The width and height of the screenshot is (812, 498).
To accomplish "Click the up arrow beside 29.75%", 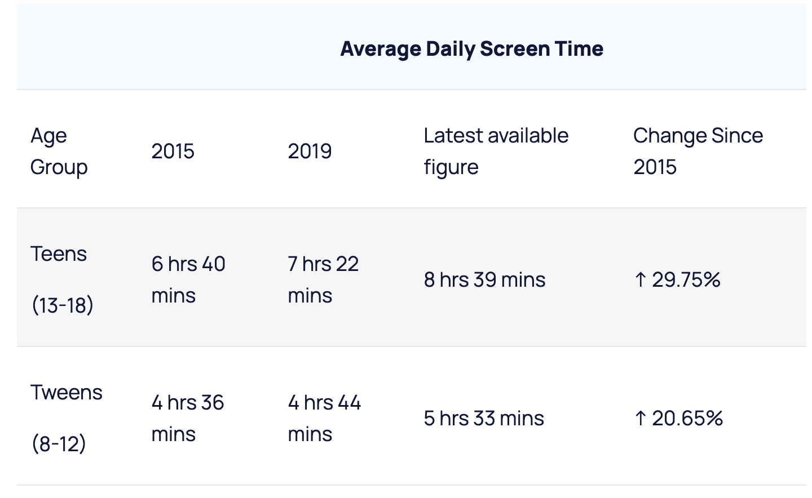I will point(640,279).
